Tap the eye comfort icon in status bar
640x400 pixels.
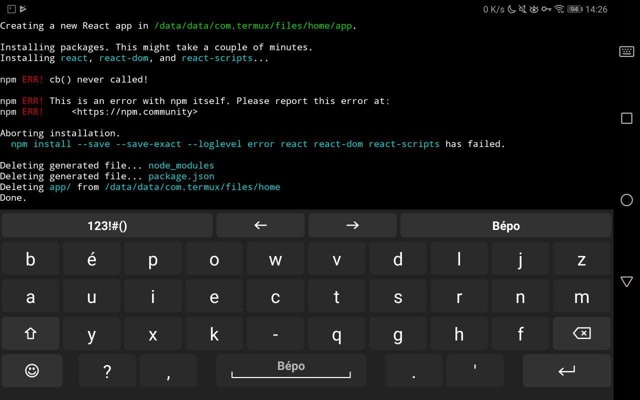pos(534,9)
